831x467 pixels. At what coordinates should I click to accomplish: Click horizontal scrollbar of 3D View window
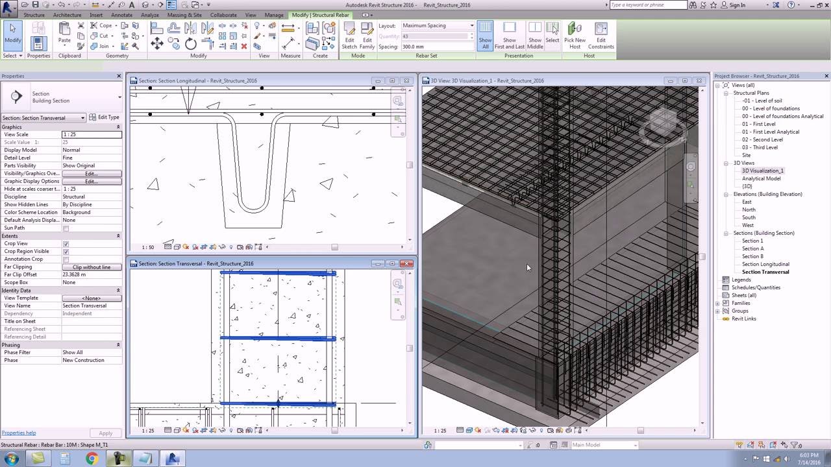[639, 431]
